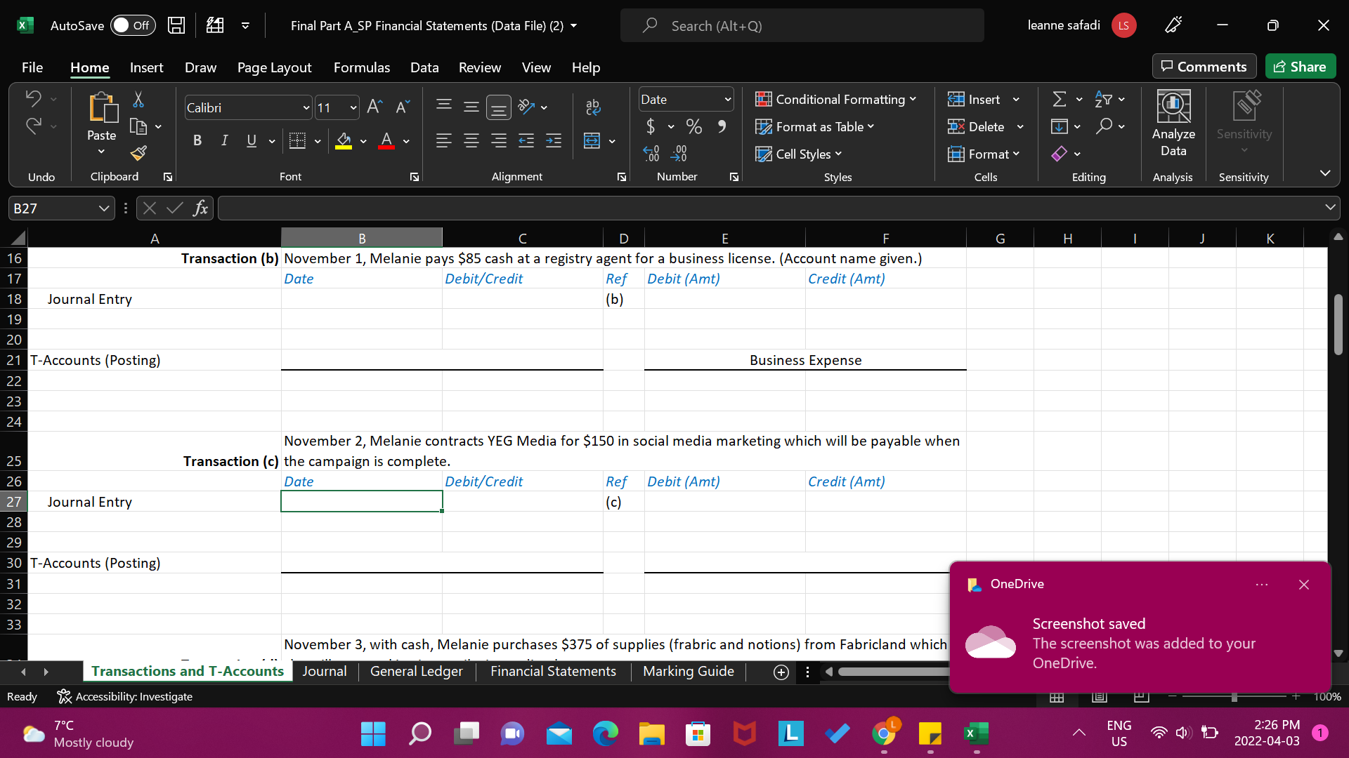Click the Share button
The width and height of the screenshot is (1349, 758).
point(1300,66)
